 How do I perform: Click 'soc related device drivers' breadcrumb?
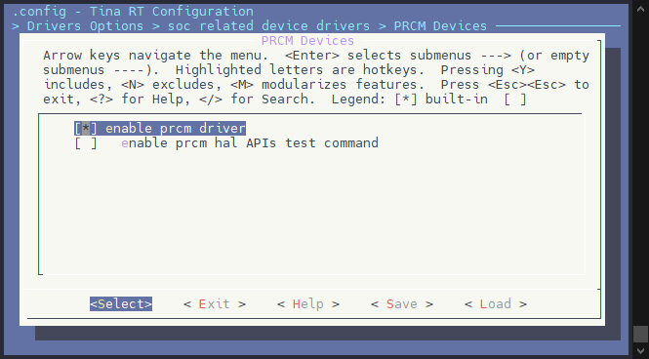[x=268, y=26]
